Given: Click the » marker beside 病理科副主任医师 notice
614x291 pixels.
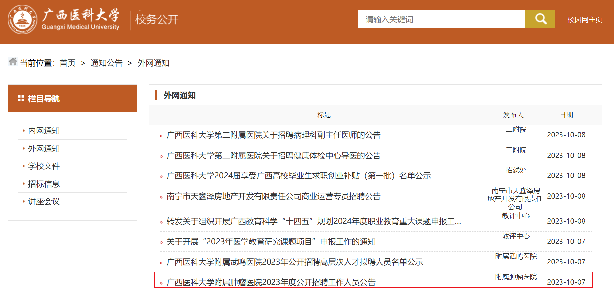Looking at the screenshot, I should [x=161, y=136].
